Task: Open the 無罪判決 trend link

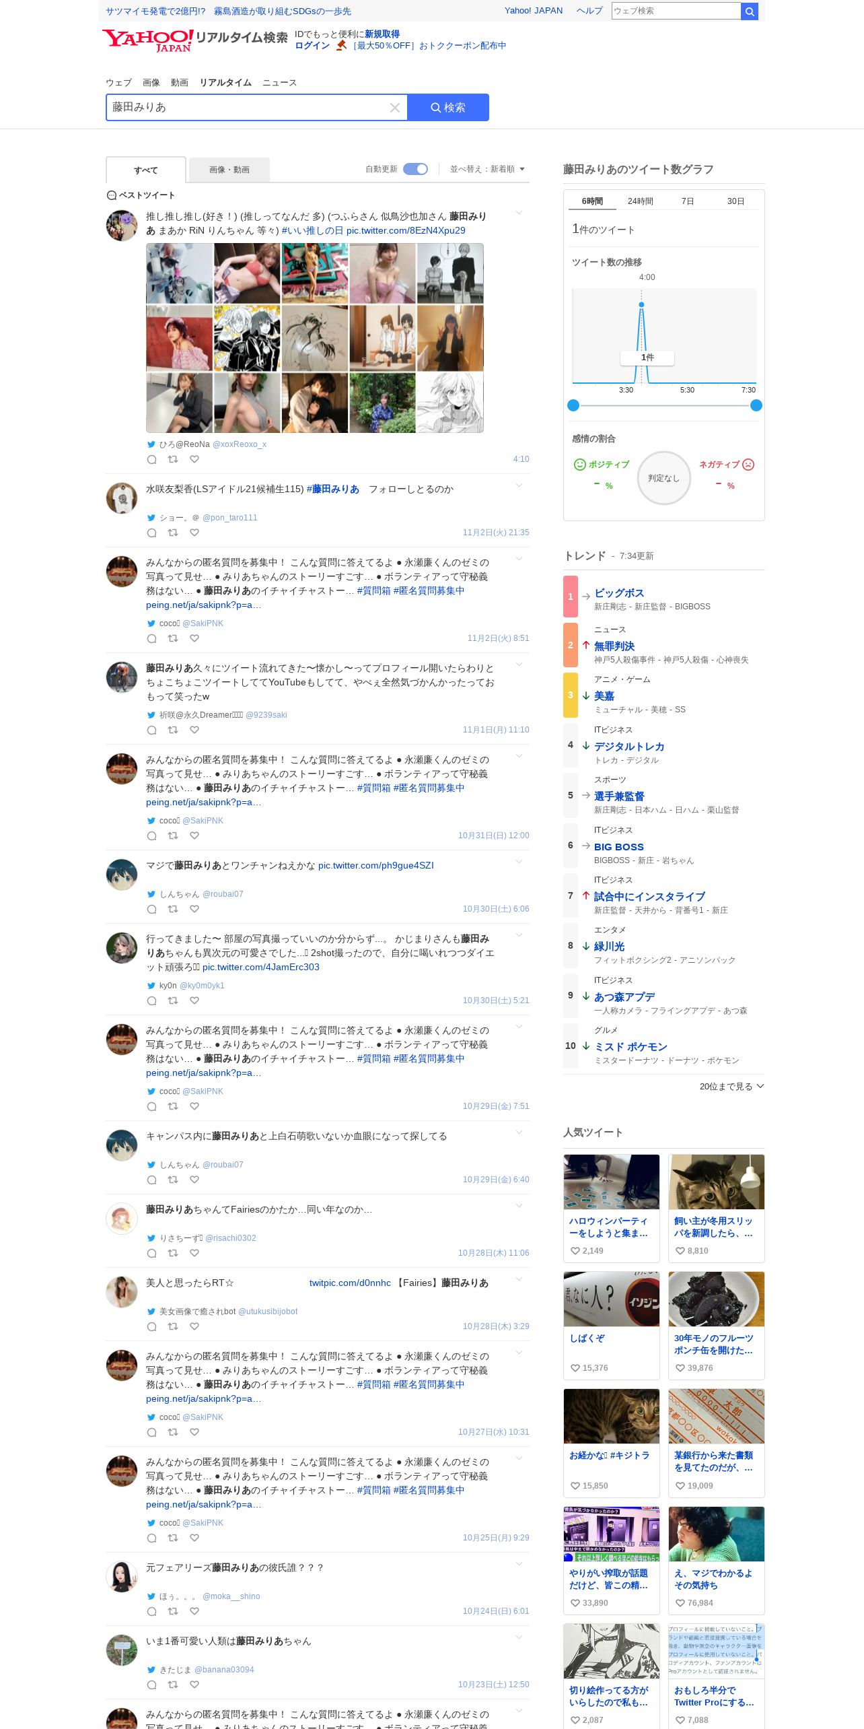Action: click(614, 646)
